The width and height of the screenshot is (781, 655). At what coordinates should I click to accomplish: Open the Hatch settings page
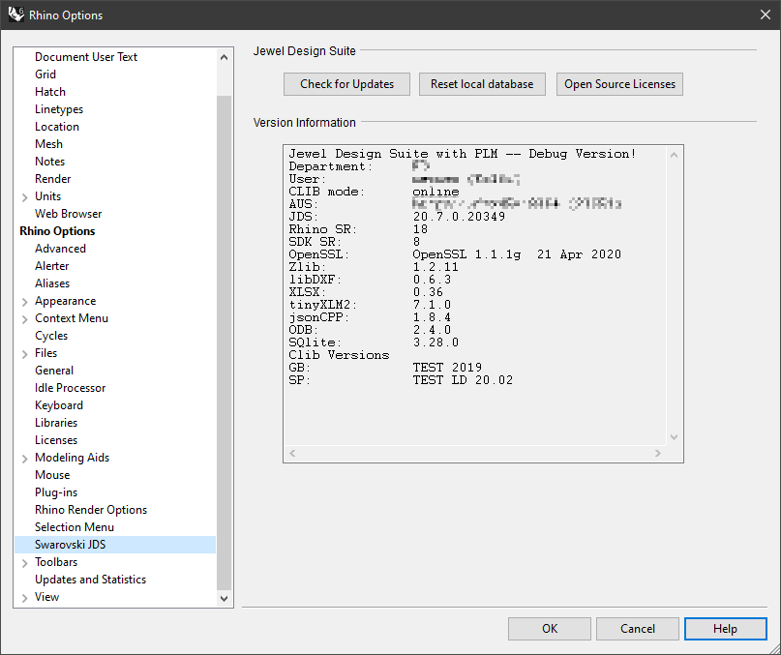[x=49, y=92]
